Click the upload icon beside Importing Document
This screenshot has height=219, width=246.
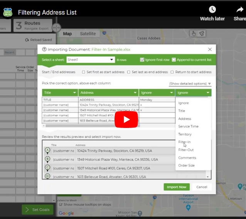[44, 50]
